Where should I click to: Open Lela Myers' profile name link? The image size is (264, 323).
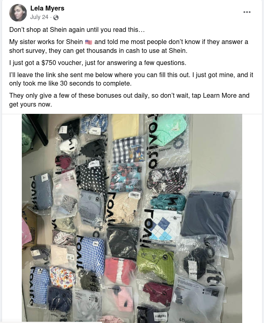[47, 8]
